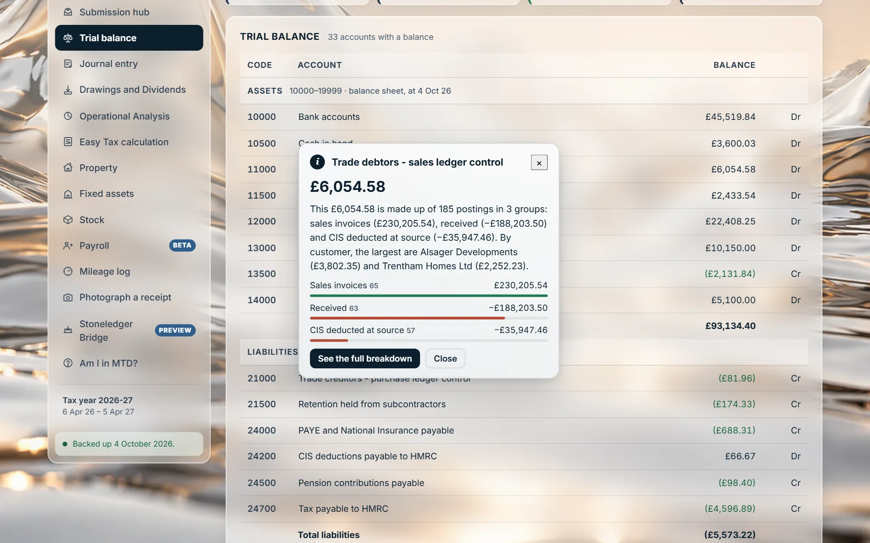
Task: Click the Am I in MTD question icon
Action: [68, 363]
